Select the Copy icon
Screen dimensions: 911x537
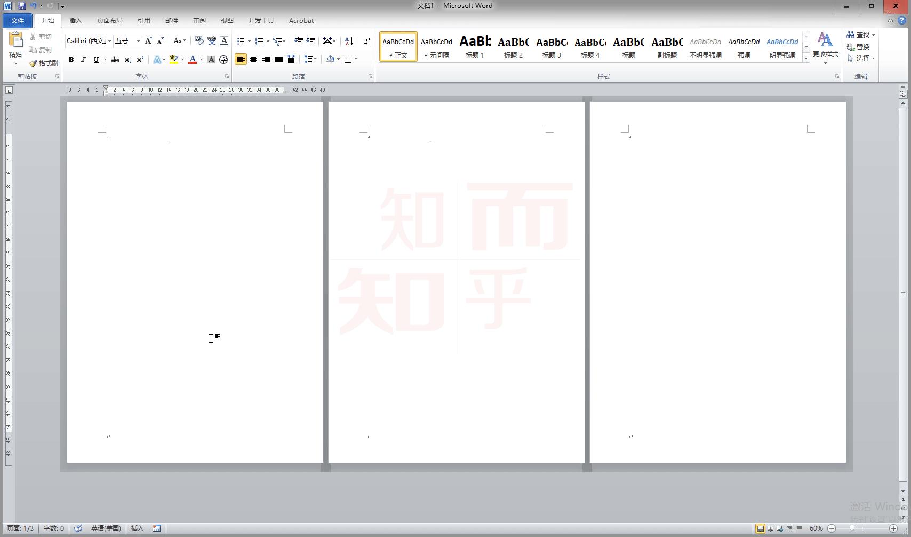pyautogui.click(x=33, y=50)
